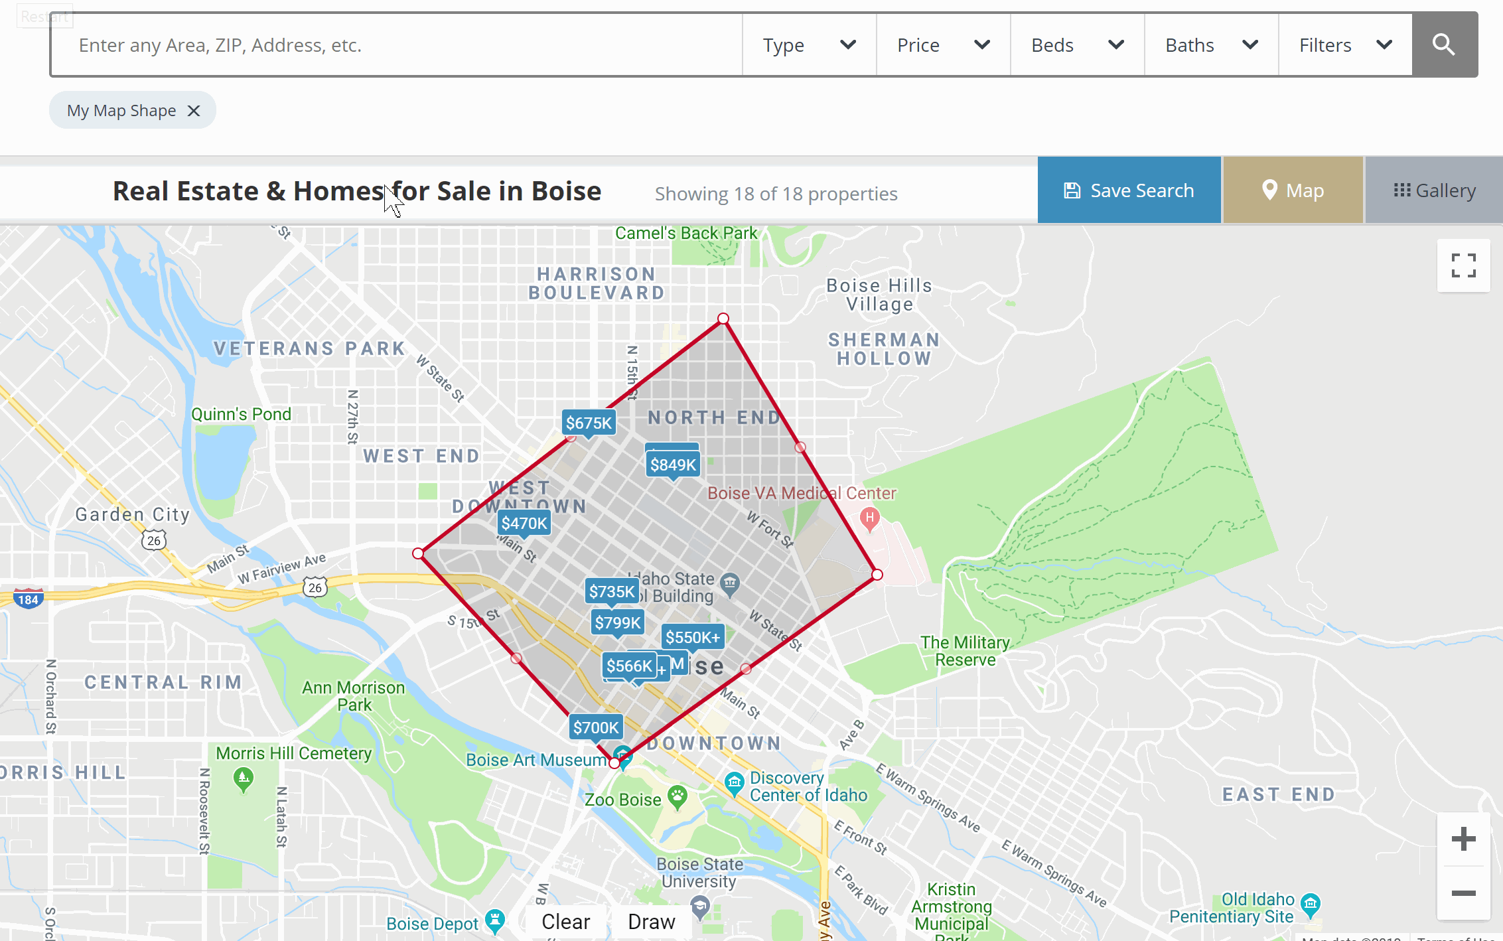Click the magnifying glass search button
The height and width of the screenshot is (941, 1503).
coord(1444,45)
